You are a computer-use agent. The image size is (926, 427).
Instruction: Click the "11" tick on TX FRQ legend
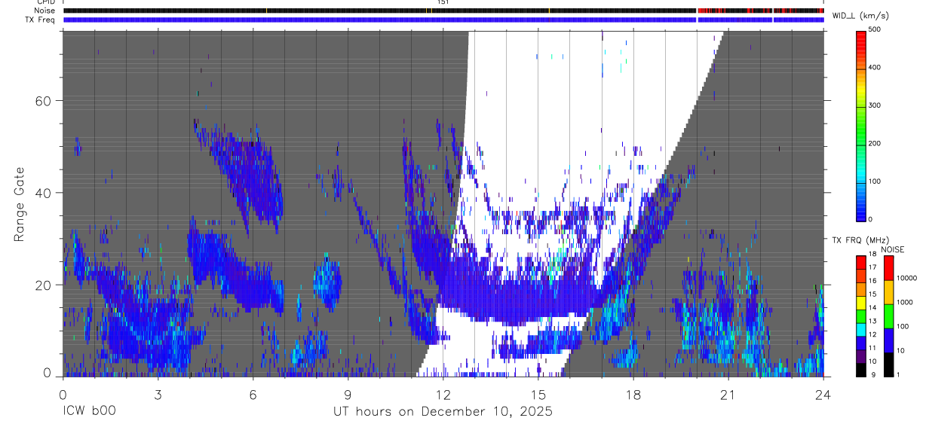coord(873,348)
